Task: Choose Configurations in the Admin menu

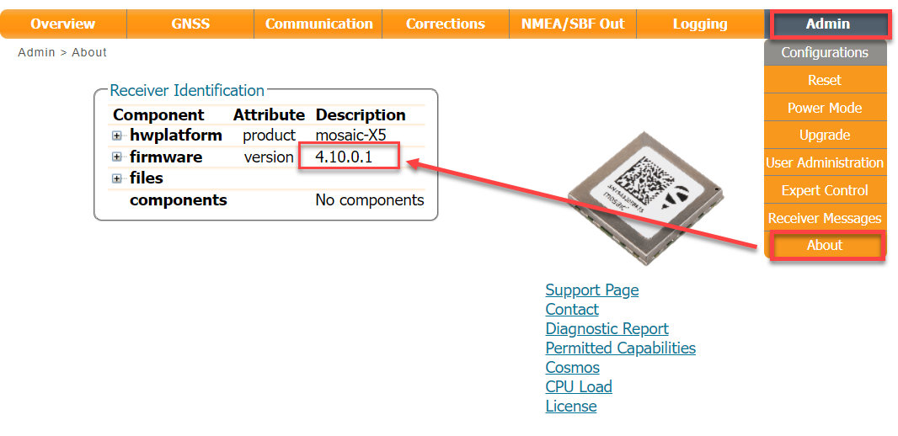Action: tap(825, 52)
